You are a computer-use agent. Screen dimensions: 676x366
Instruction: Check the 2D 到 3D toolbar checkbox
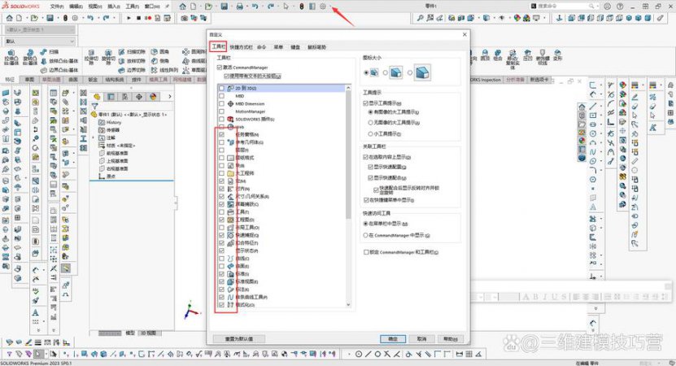click(221, 88)
